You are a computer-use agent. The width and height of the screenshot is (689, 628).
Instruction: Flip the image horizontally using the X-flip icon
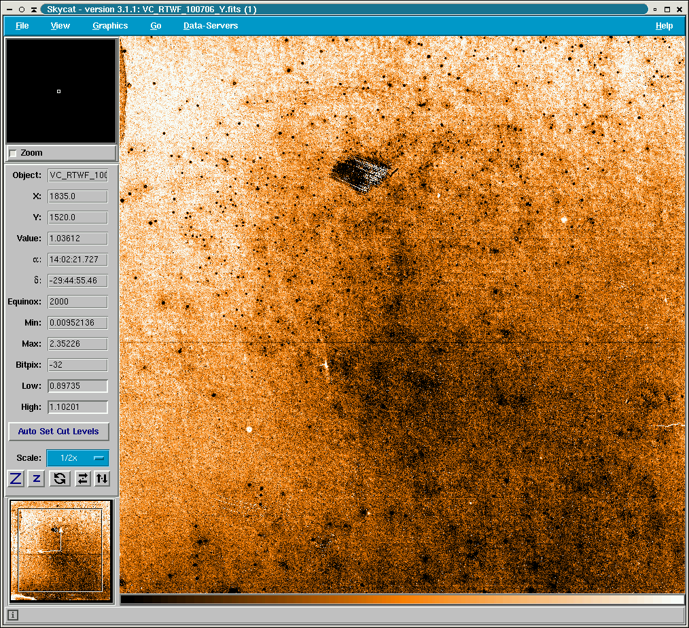click(82, 478)
